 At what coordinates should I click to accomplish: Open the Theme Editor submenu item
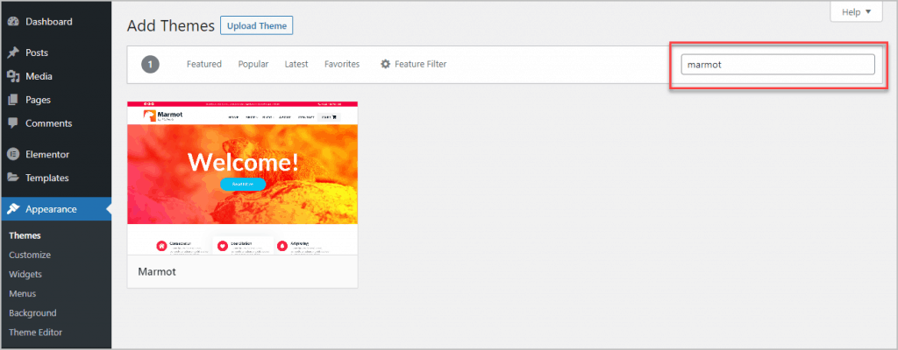coord(35,332)
